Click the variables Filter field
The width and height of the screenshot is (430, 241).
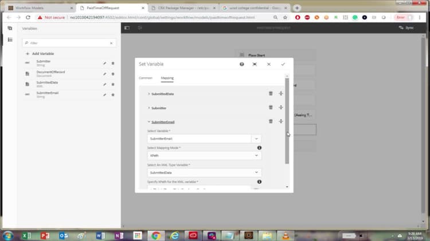[x=69, y=43]
